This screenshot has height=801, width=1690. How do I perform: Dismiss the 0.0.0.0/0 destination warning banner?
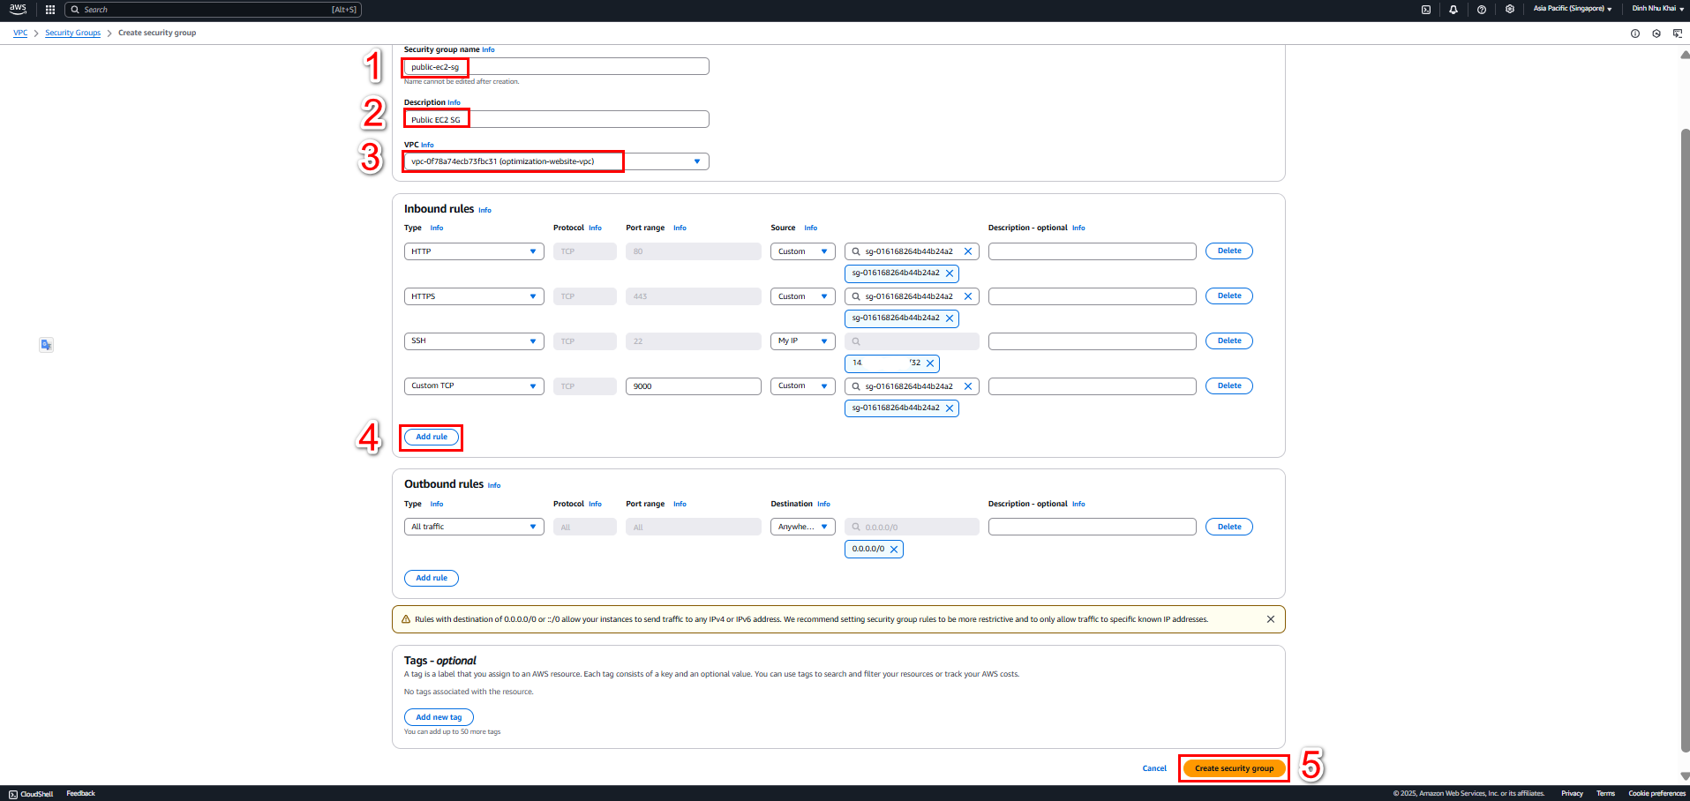tap(1271, 619)
